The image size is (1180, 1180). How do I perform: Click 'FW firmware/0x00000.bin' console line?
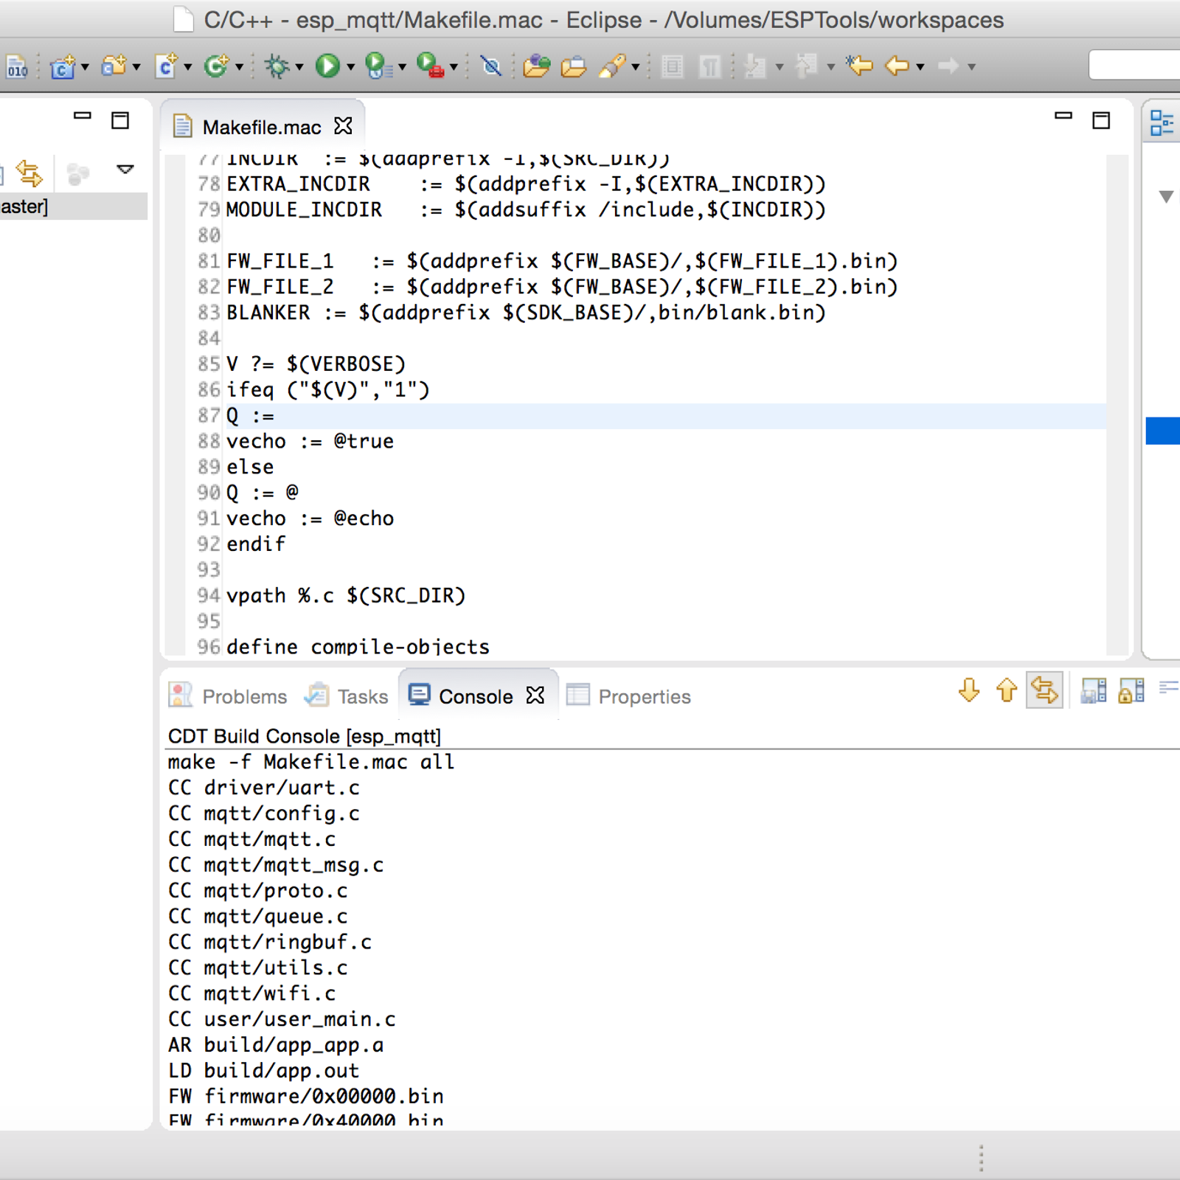pos(306,1096)
